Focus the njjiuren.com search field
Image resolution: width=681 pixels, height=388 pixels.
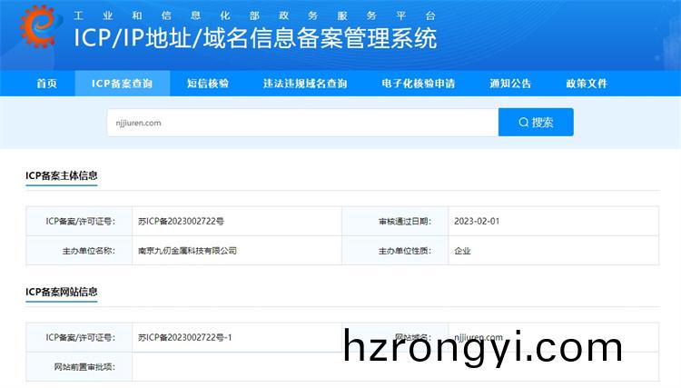302,123
